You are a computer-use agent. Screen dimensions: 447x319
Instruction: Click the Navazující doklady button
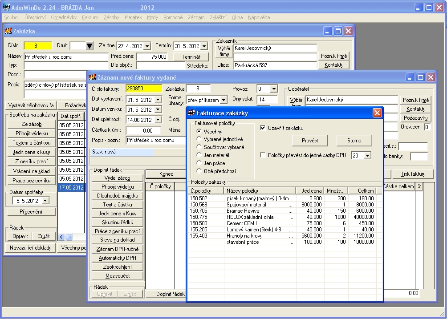31,248
